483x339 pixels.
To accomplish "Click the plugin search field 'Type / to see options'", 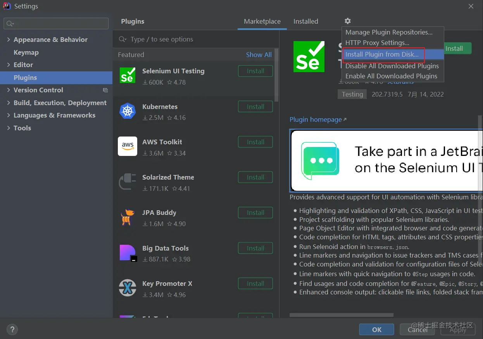I will point(196,39).
